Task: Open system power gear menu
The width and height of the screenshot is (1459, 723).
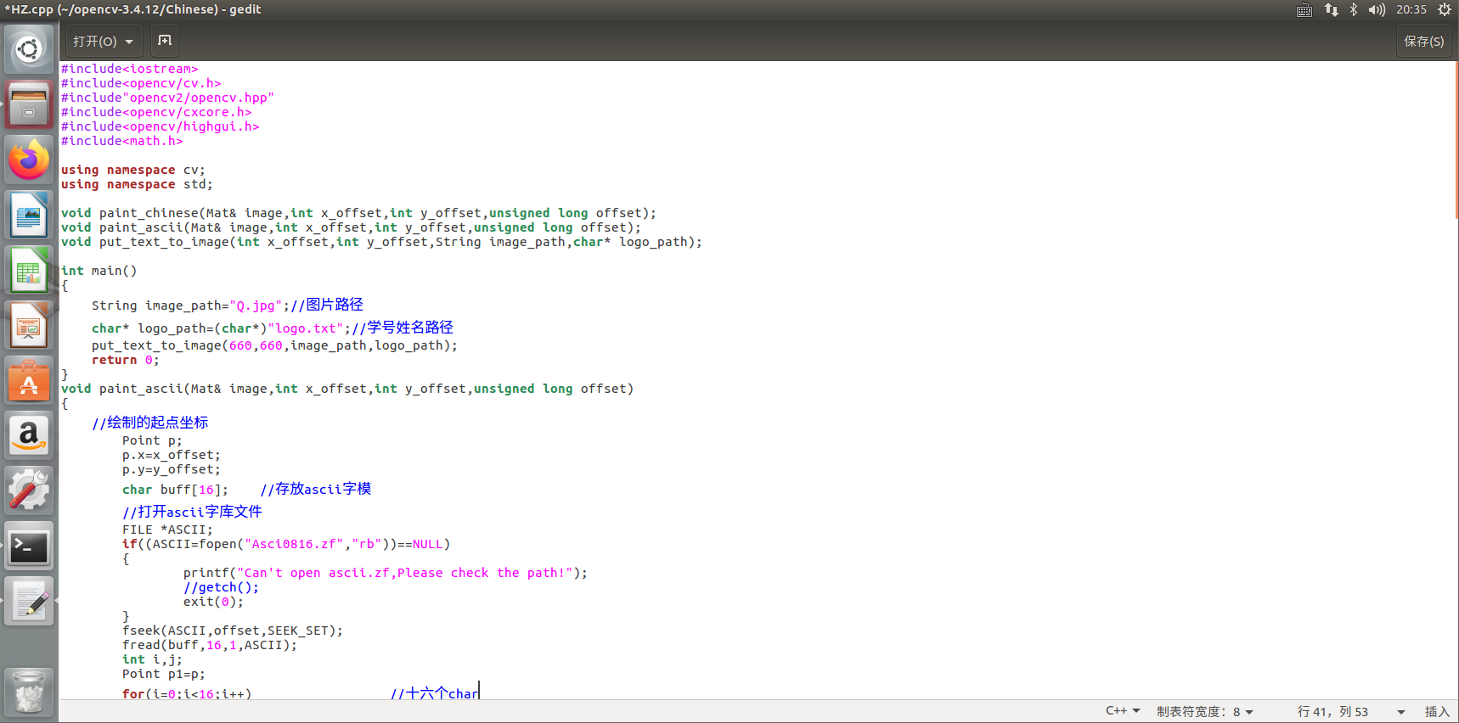Action: 1445,9
